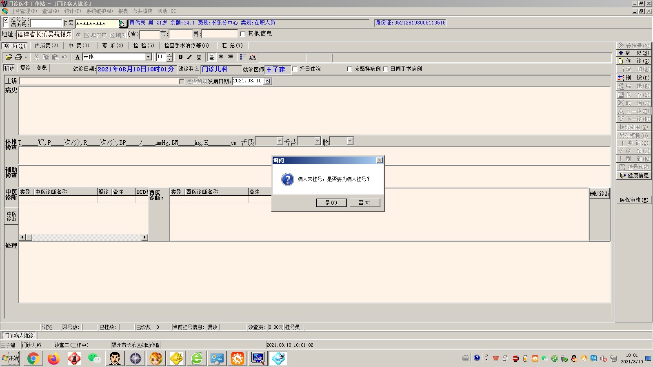Toggle bold formatting
The height and width of the screenshot is (367, 653).
(x=180, y=57)
